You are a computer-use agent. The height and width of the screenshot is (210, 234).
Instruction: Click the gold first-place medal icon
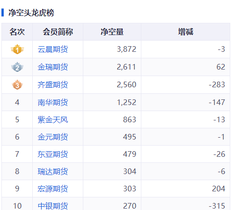17,49
